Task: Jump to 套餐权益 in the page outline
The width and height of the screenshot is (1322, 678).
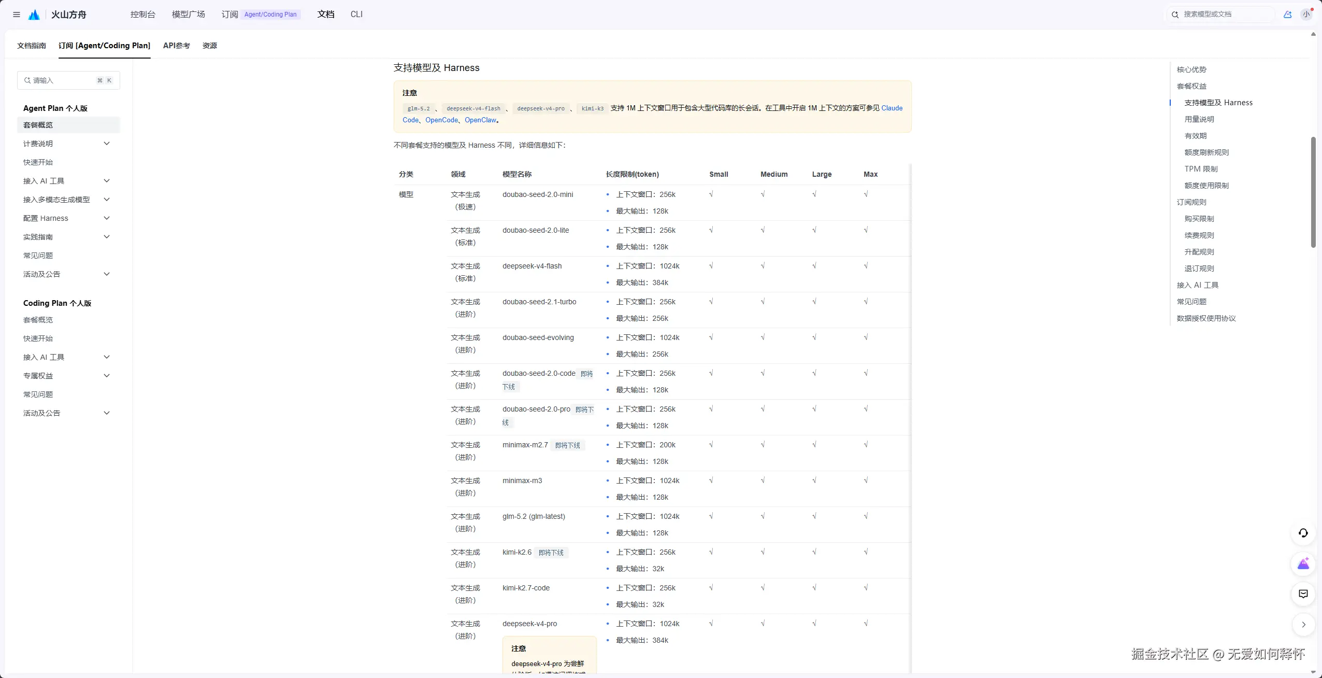Action: pyautogui.click(x=1191, y=86)
